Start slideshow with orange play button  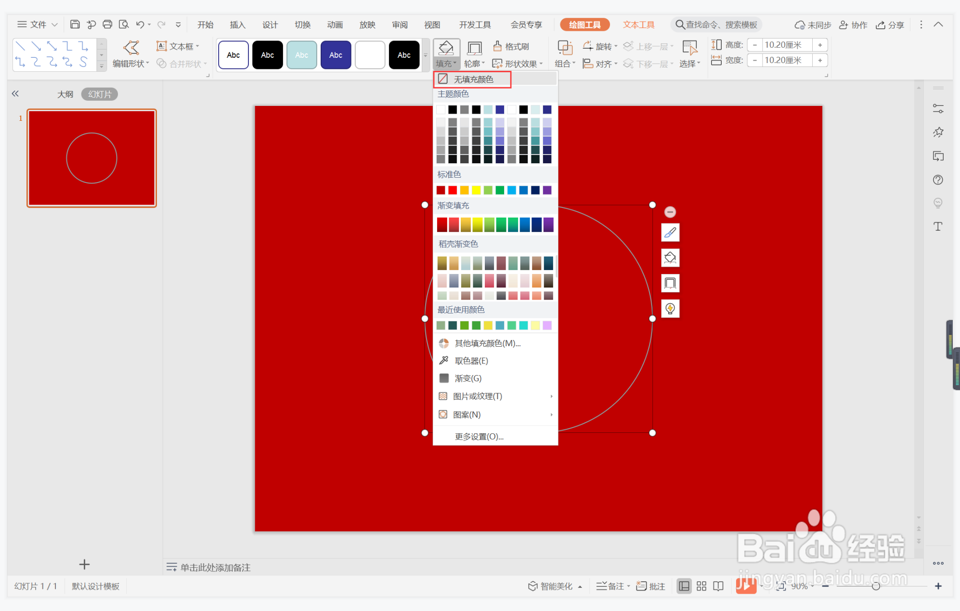(746, 585)
